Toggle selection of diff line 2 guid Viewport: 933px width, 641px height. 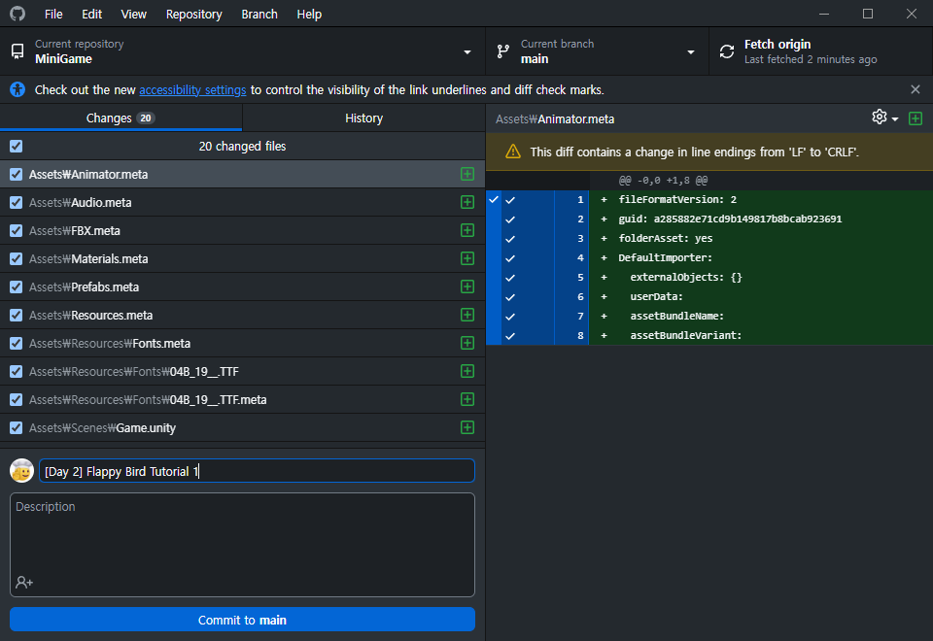tap(510, 219)
